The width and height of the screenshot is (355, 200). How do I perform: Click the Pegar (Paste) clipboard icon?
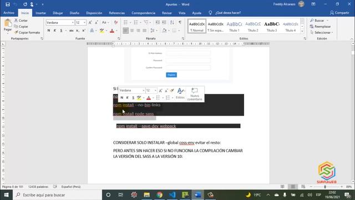point(7,23)
